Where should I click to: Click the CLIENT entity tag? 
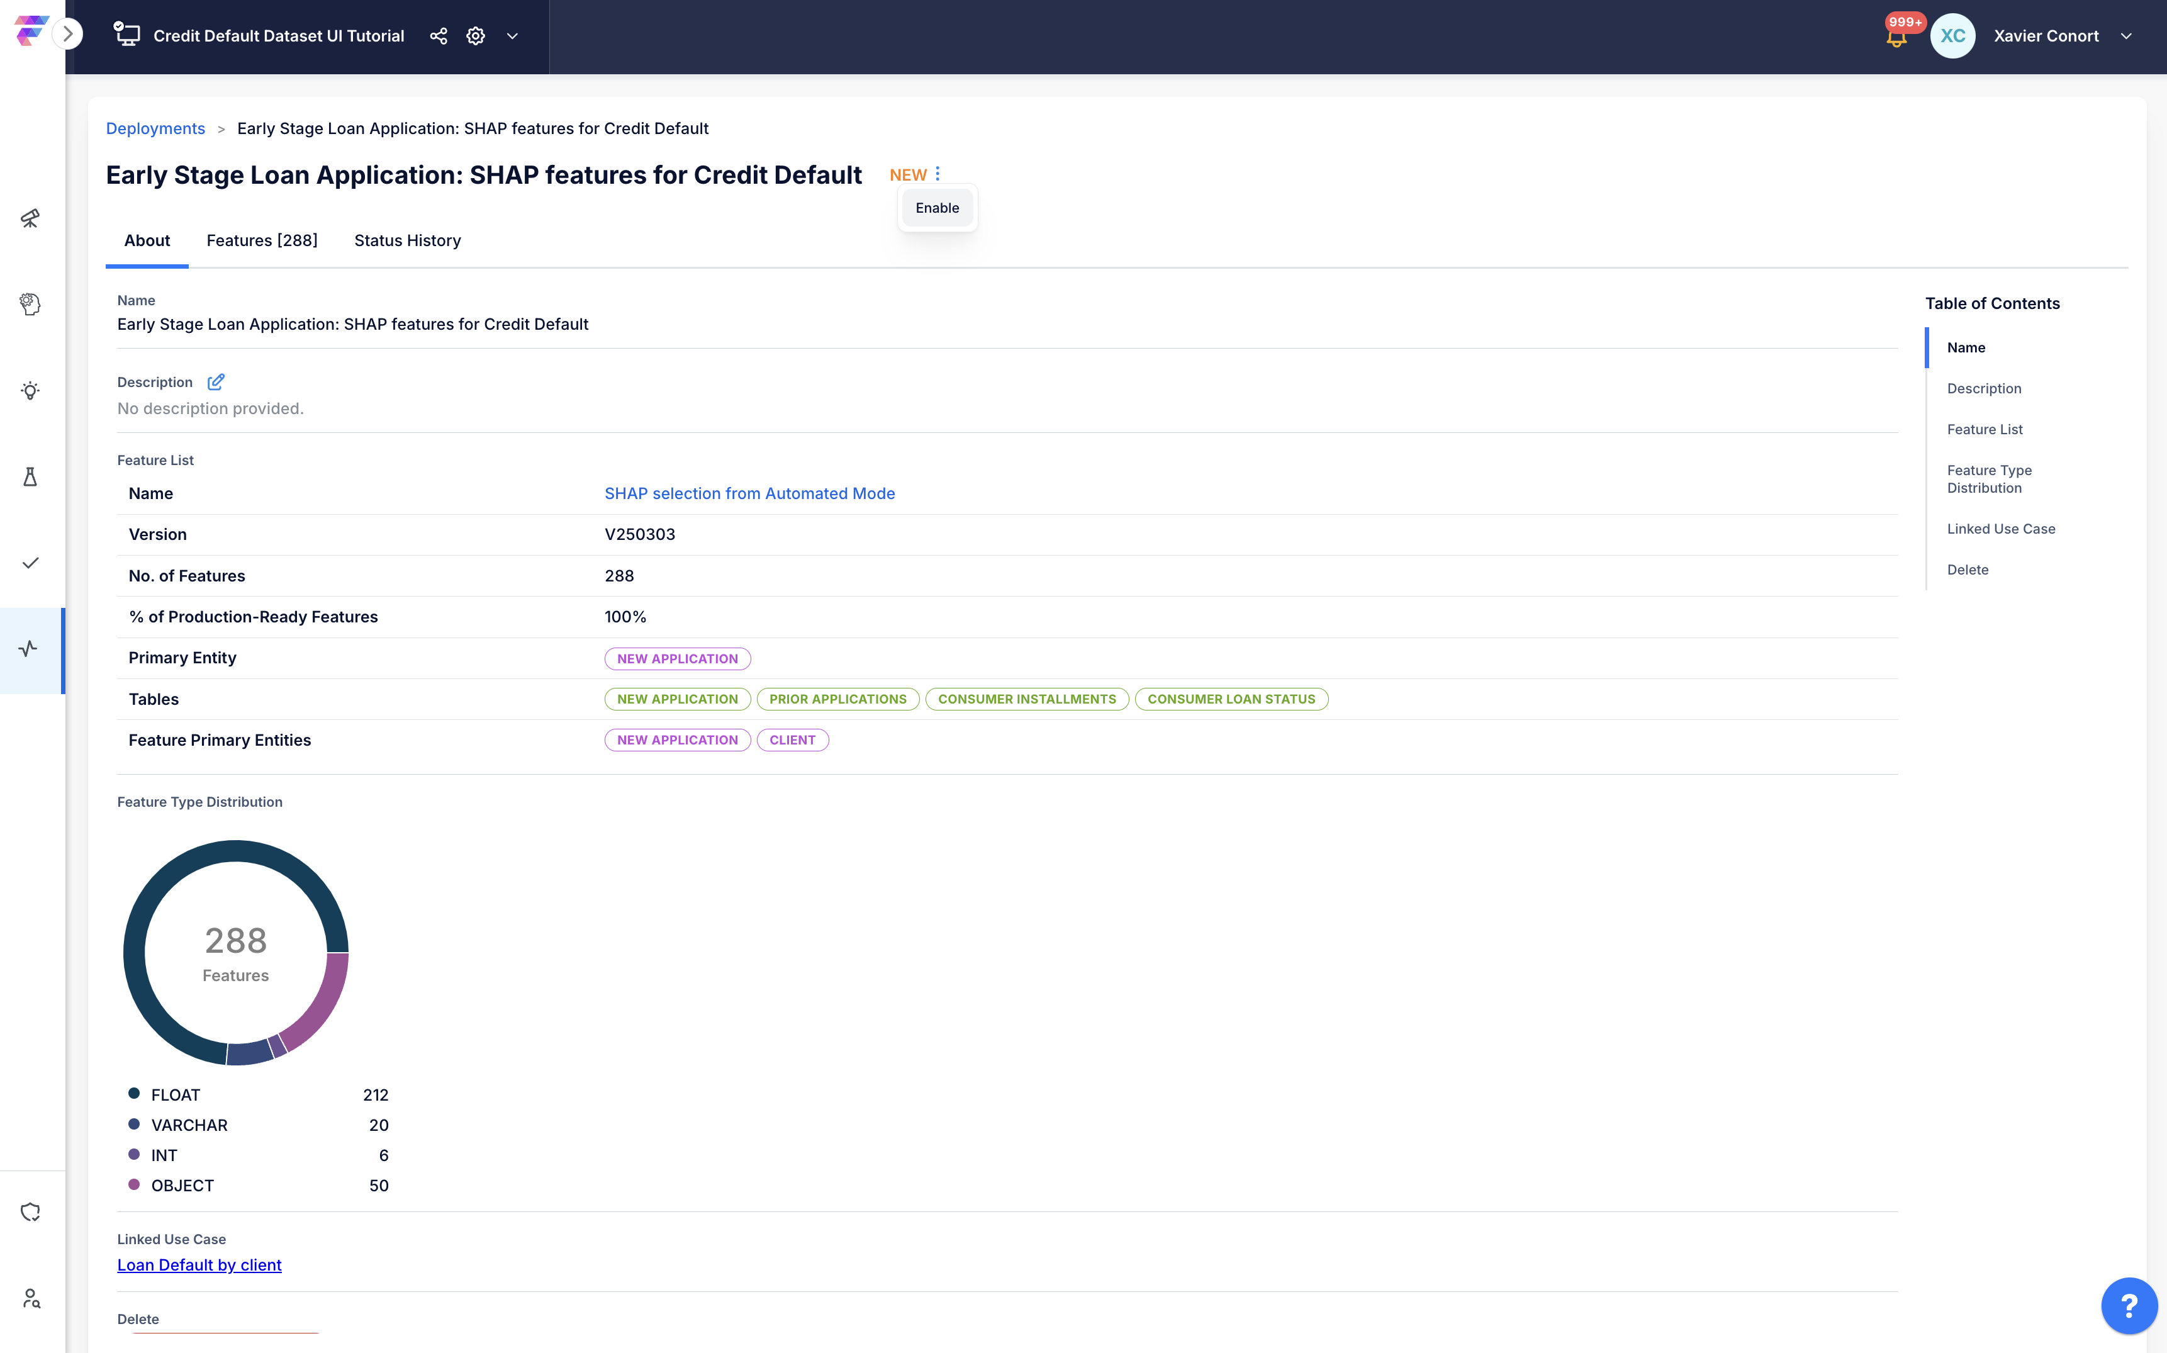(x=793, y=740)
